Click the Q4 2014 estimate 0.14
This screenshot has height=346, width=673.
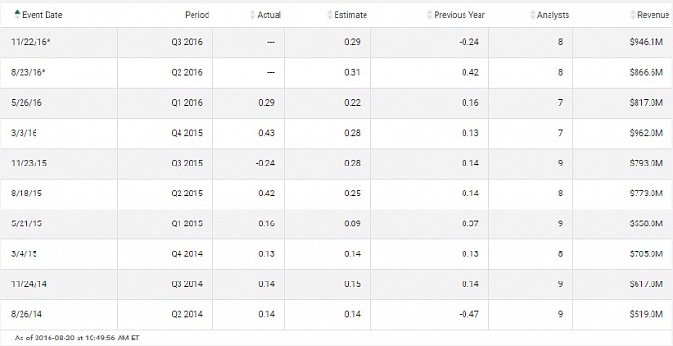point(352,253)
